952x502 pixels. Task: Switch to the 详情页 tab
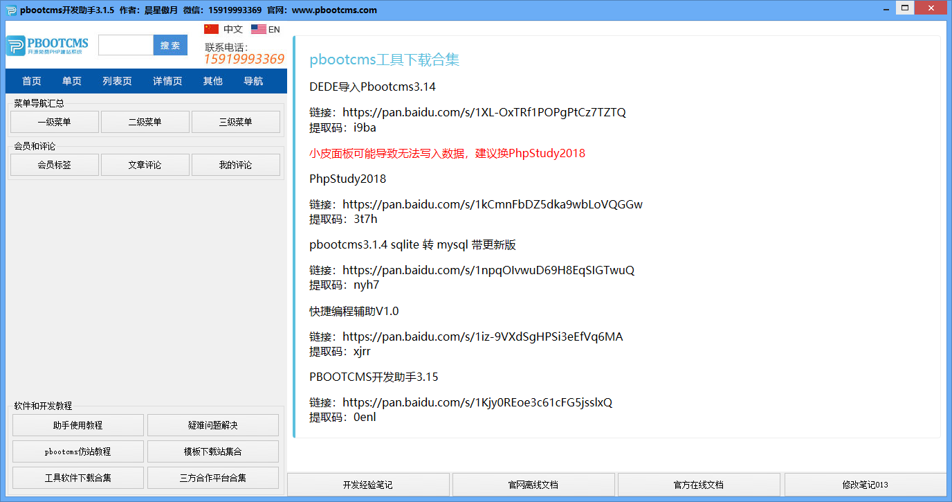pyautogui.click(x=167, y=80)
